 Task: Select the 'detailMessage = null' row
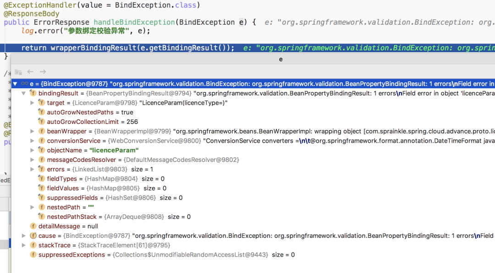point(253,226)
